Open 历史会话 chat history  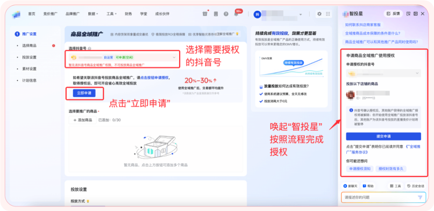(416, 186)
